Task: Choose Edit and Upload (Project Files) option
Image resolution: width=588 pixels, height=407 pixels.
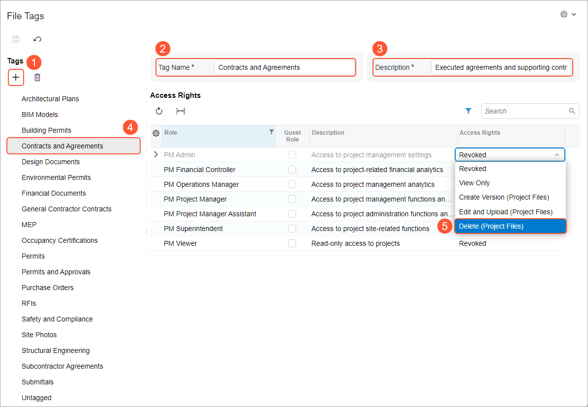Action: coord(510,212)
